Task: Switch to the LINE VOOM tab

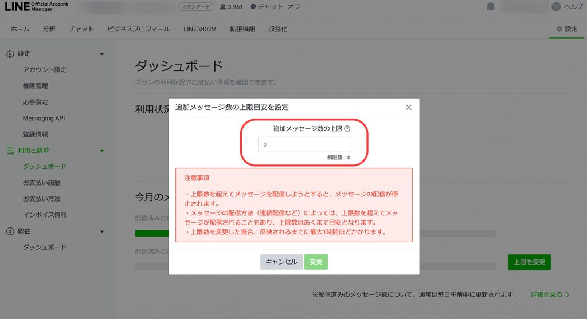Action: point(200,29)
